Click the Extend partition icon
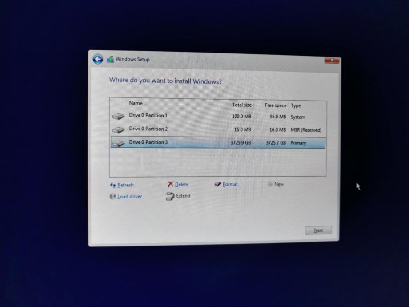This screenshot has height=307, width=409. [170, 196]
